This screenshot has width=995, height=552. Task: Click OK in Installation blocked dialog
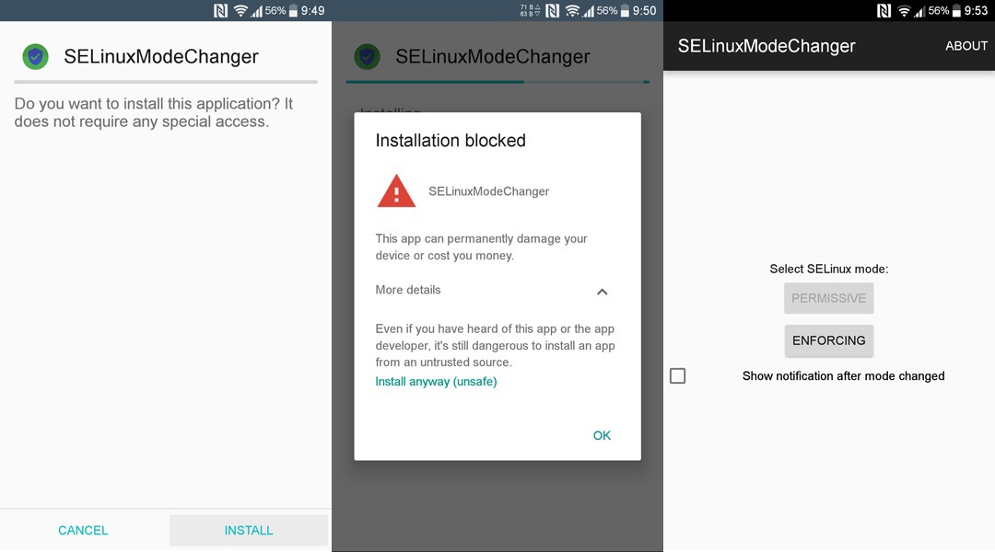click(x=602, y=435)
